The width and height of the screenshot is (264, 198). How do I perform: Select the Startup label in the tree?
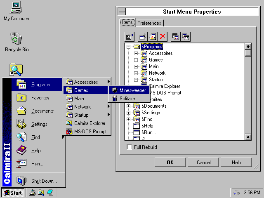(156, 80)
